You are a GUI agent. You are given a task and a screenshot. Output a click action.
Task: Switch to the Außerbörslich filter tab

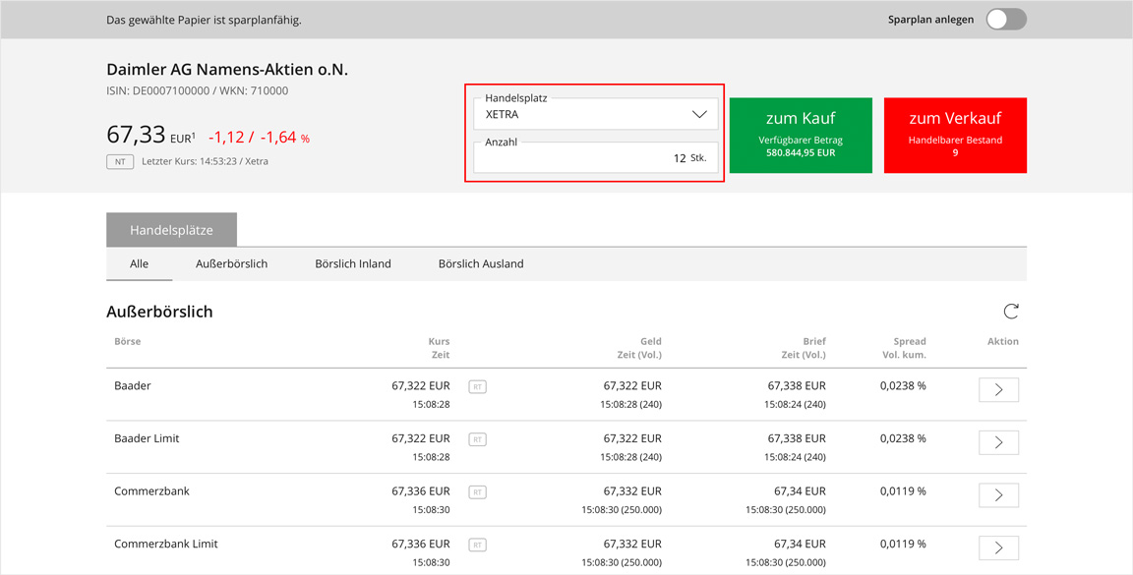[x=231, y=263]
